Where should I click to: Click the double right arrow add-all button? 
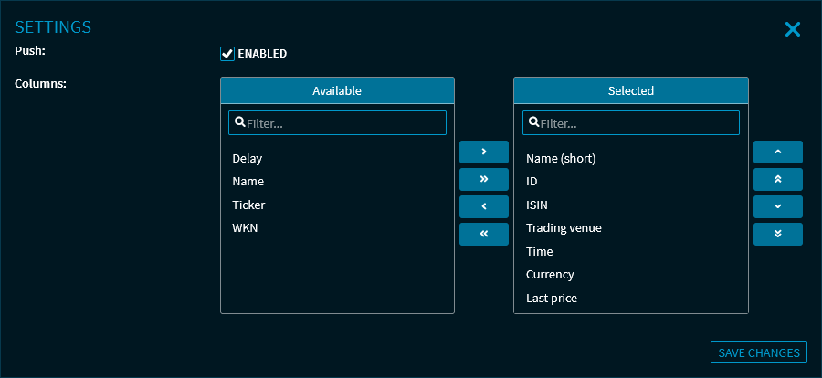(483, 179)
